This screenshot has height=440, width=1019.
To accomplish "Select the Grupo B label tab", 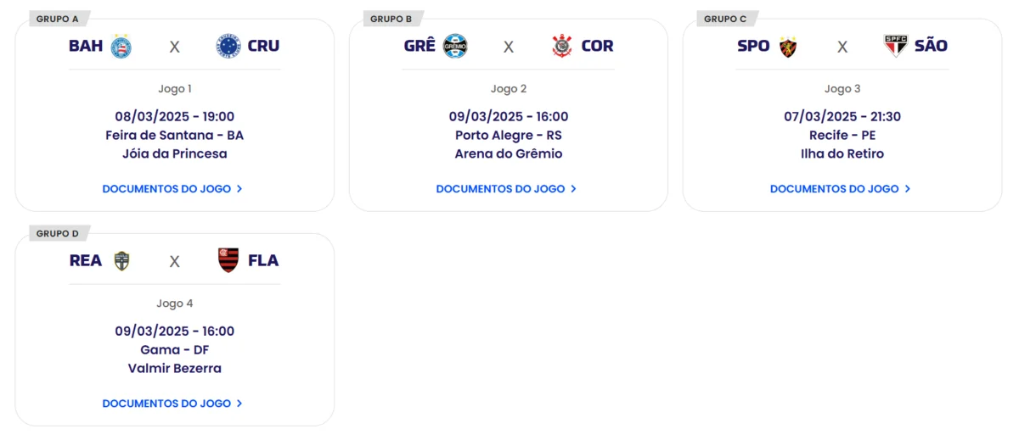I will tap(391, 19).
